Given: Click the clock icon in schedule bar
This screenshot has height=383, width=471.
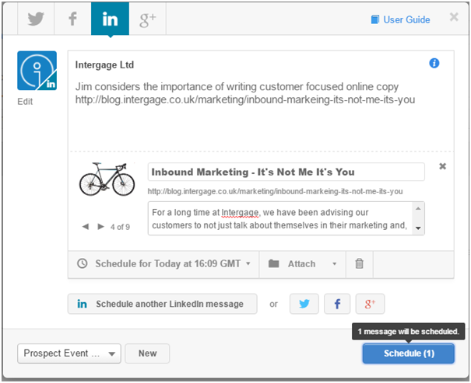Looking at the screenshot, I should [83, 263].
